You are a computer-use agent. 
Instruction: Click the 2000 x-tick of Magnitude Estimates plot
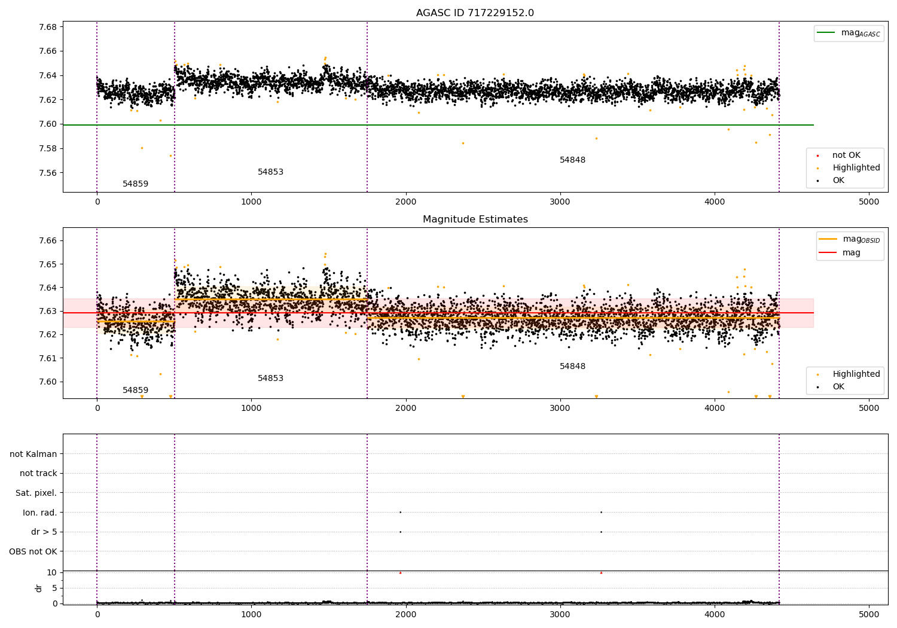[406, 408]
